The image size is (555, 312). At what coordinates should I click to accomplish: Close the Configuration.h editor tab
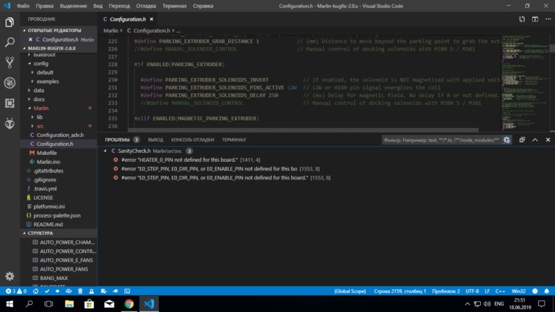coord(151,19)
